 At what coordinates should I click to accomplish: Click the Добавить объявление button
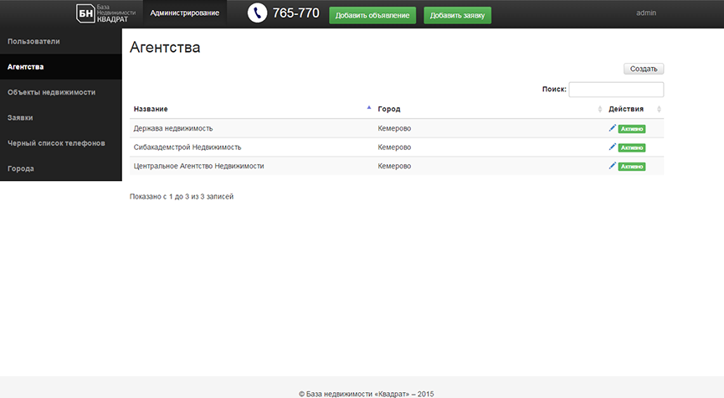coord(372,15)
